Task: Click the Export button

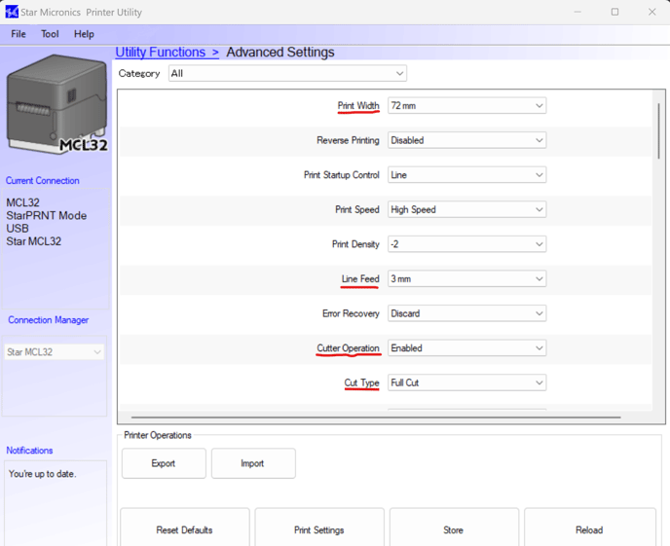Action: point(164,463)
